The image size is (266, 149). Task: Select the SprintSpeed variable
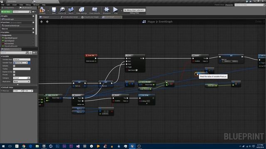[x=9, y=41]
